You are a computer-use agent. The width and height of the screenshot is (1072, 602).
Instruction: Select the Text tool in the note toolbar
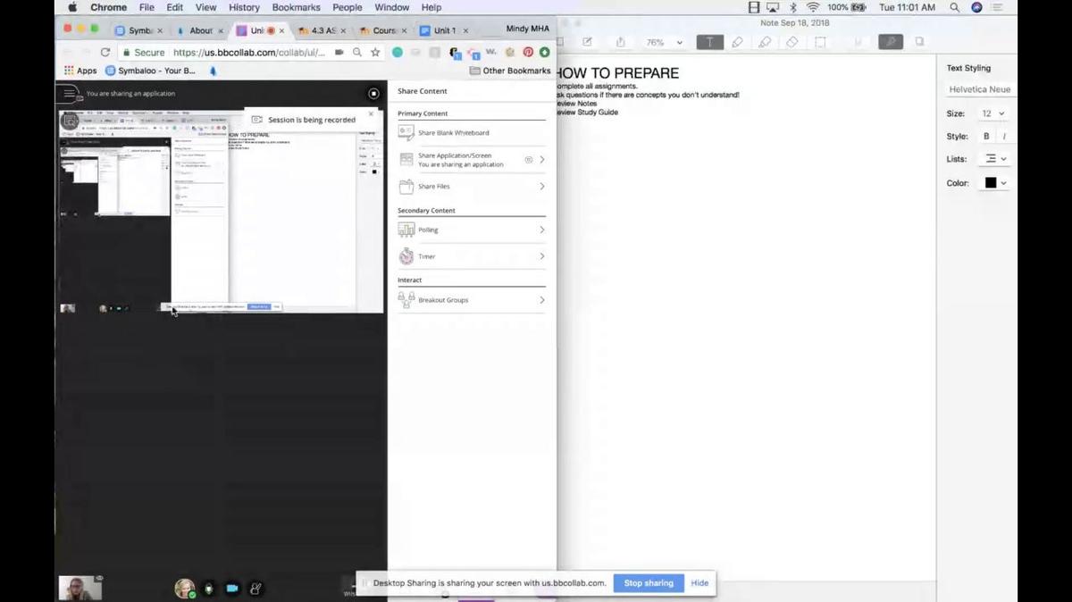(x=710, y=42)
